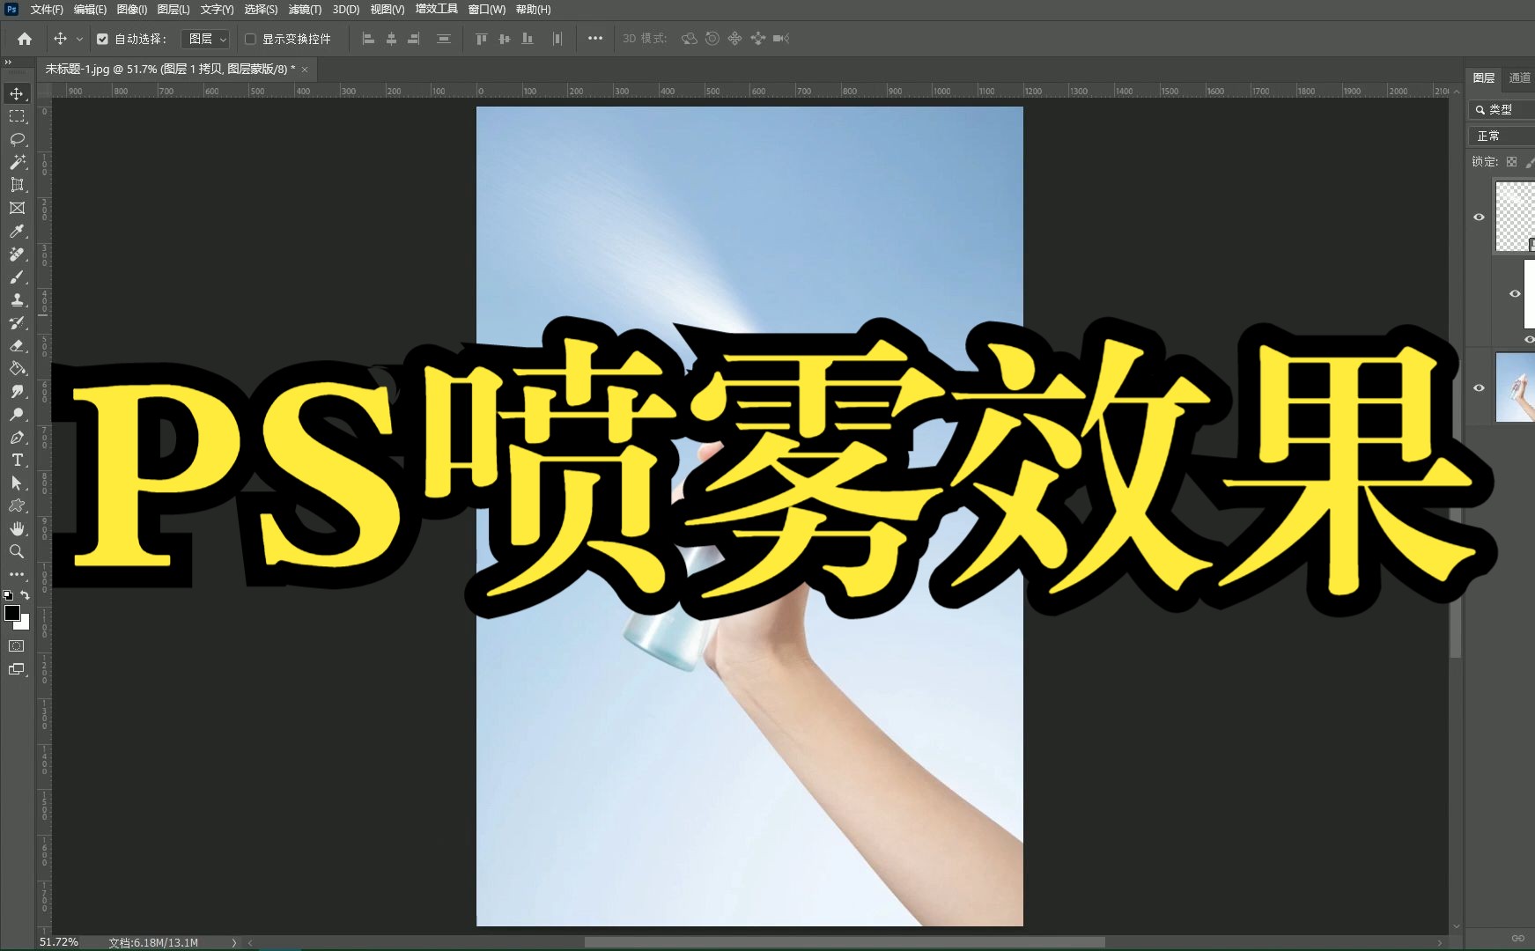
Task: Open the 类型 layer filter dropdown
Action: coord(1502,109)
